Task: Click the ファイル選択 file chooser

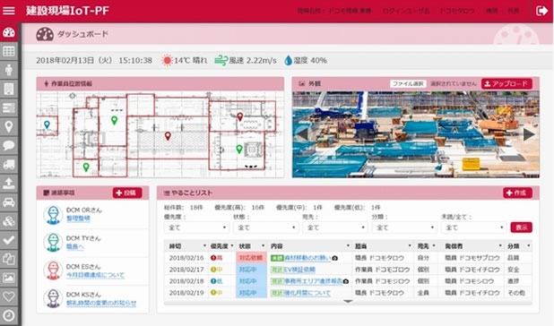Action: pyautogui.click(x=408, y=83)
